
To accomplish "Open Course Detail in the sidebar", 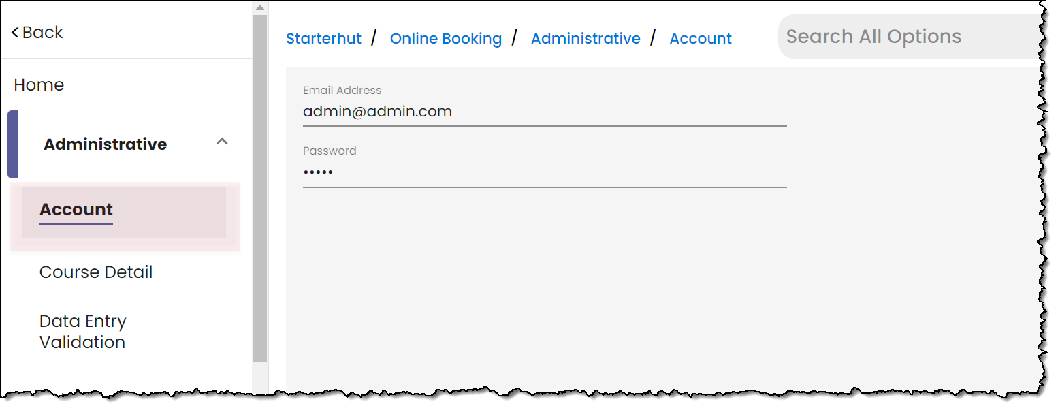I will point(96,272).
